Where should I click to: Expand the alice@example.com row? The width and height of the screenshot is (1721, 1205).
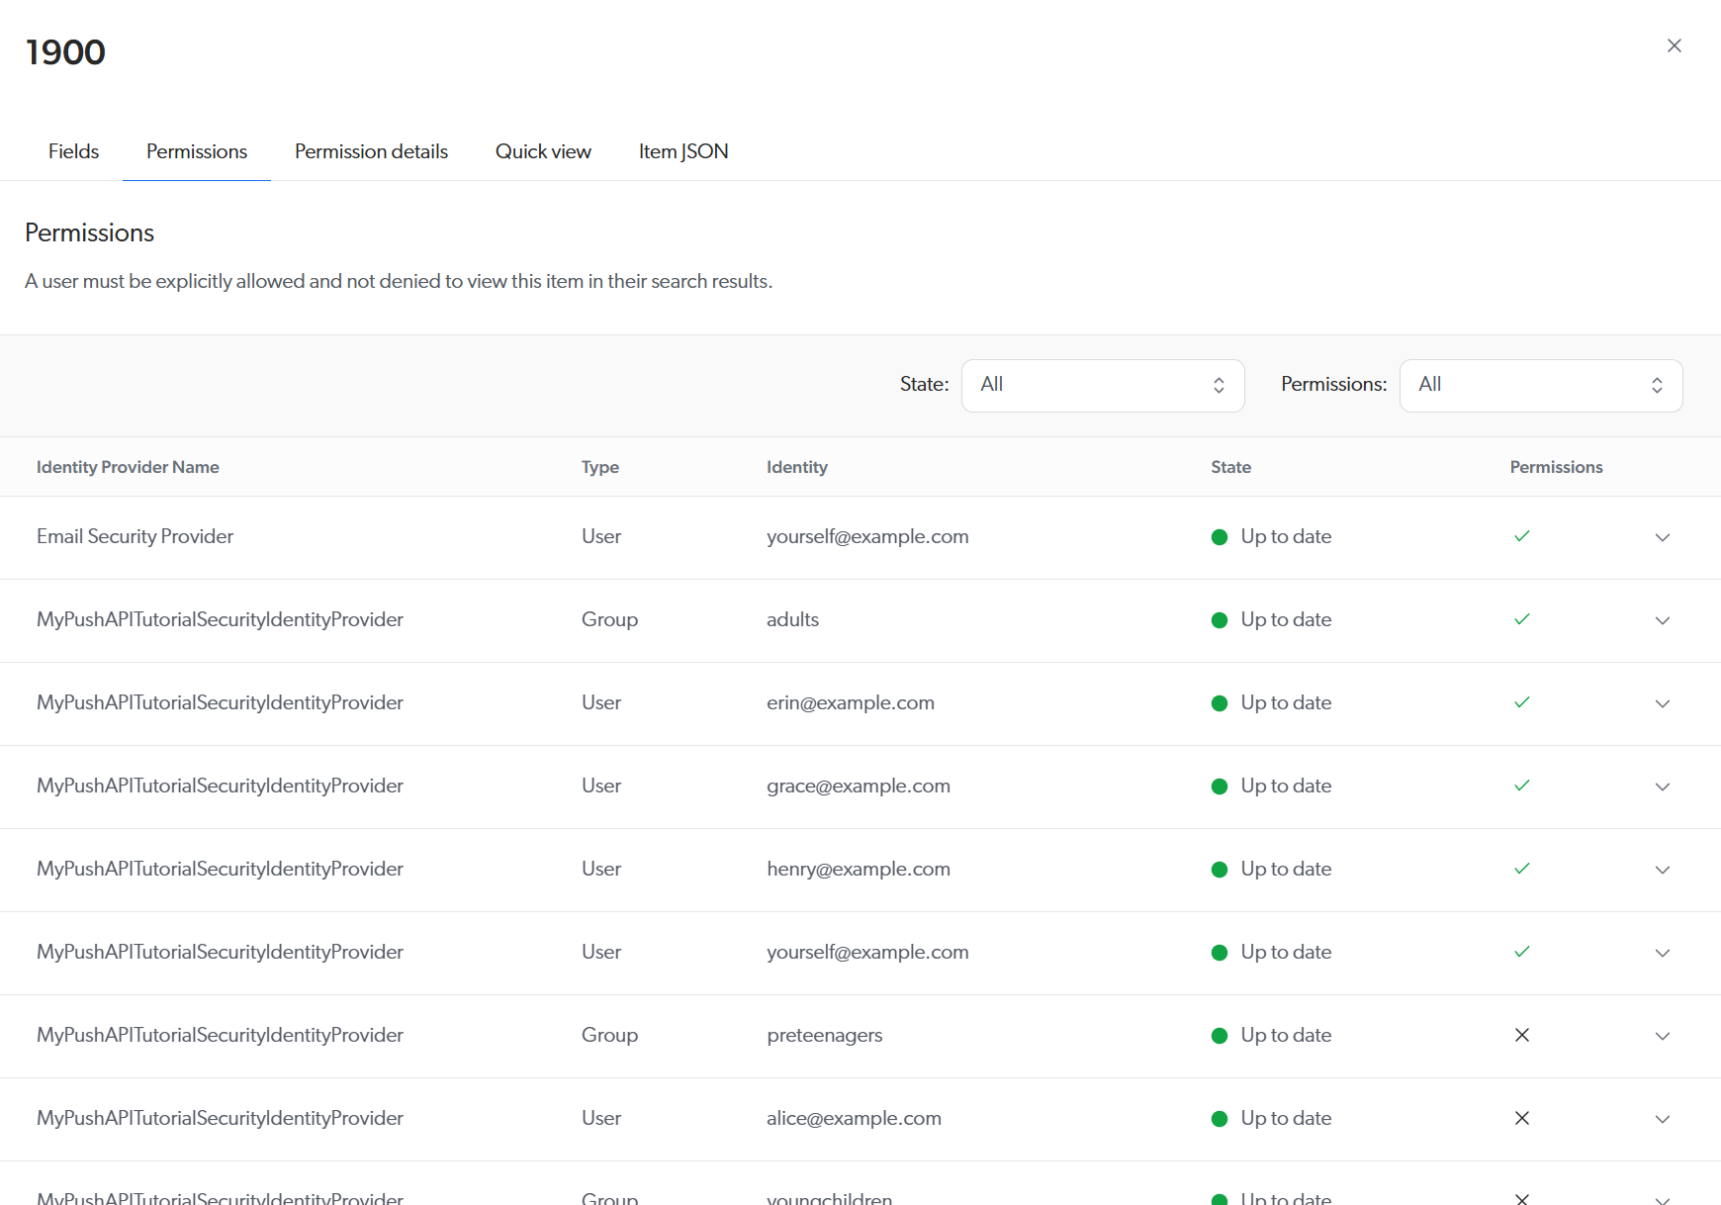pos(1663,1119)
